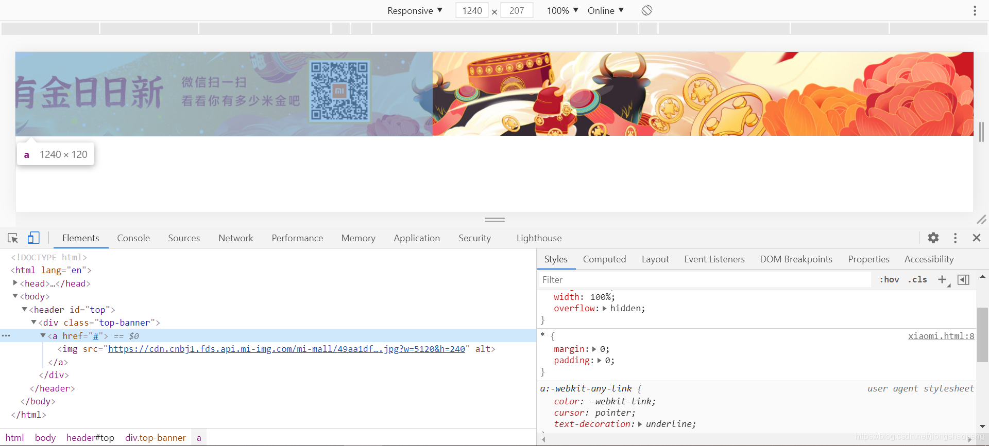
Task: Select the html lang="en" node
Action: (51, 270)
